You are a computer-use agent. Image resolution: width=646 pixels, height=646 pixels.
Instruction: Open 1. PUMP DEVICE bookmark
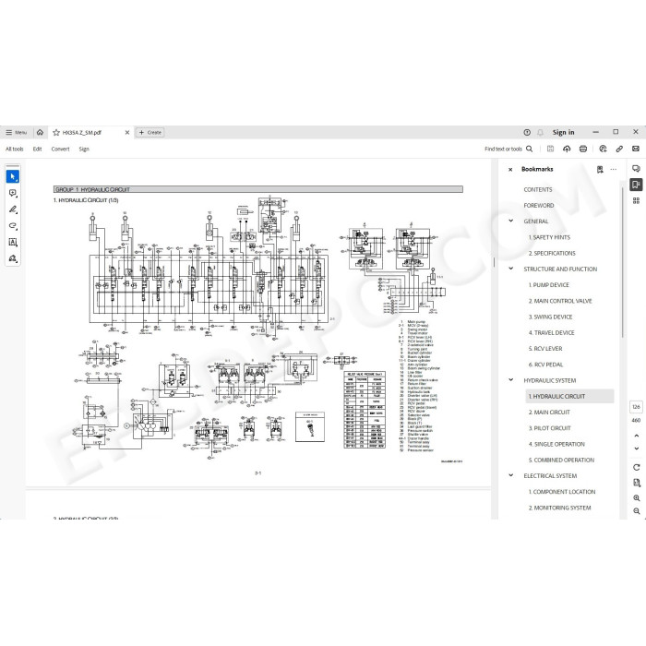pyautogui.click(x=548, y=284)
